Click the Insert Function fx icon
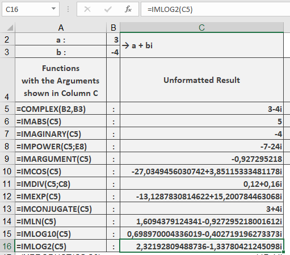Viewport: 290px width, 255px height. tap(128, 9)
